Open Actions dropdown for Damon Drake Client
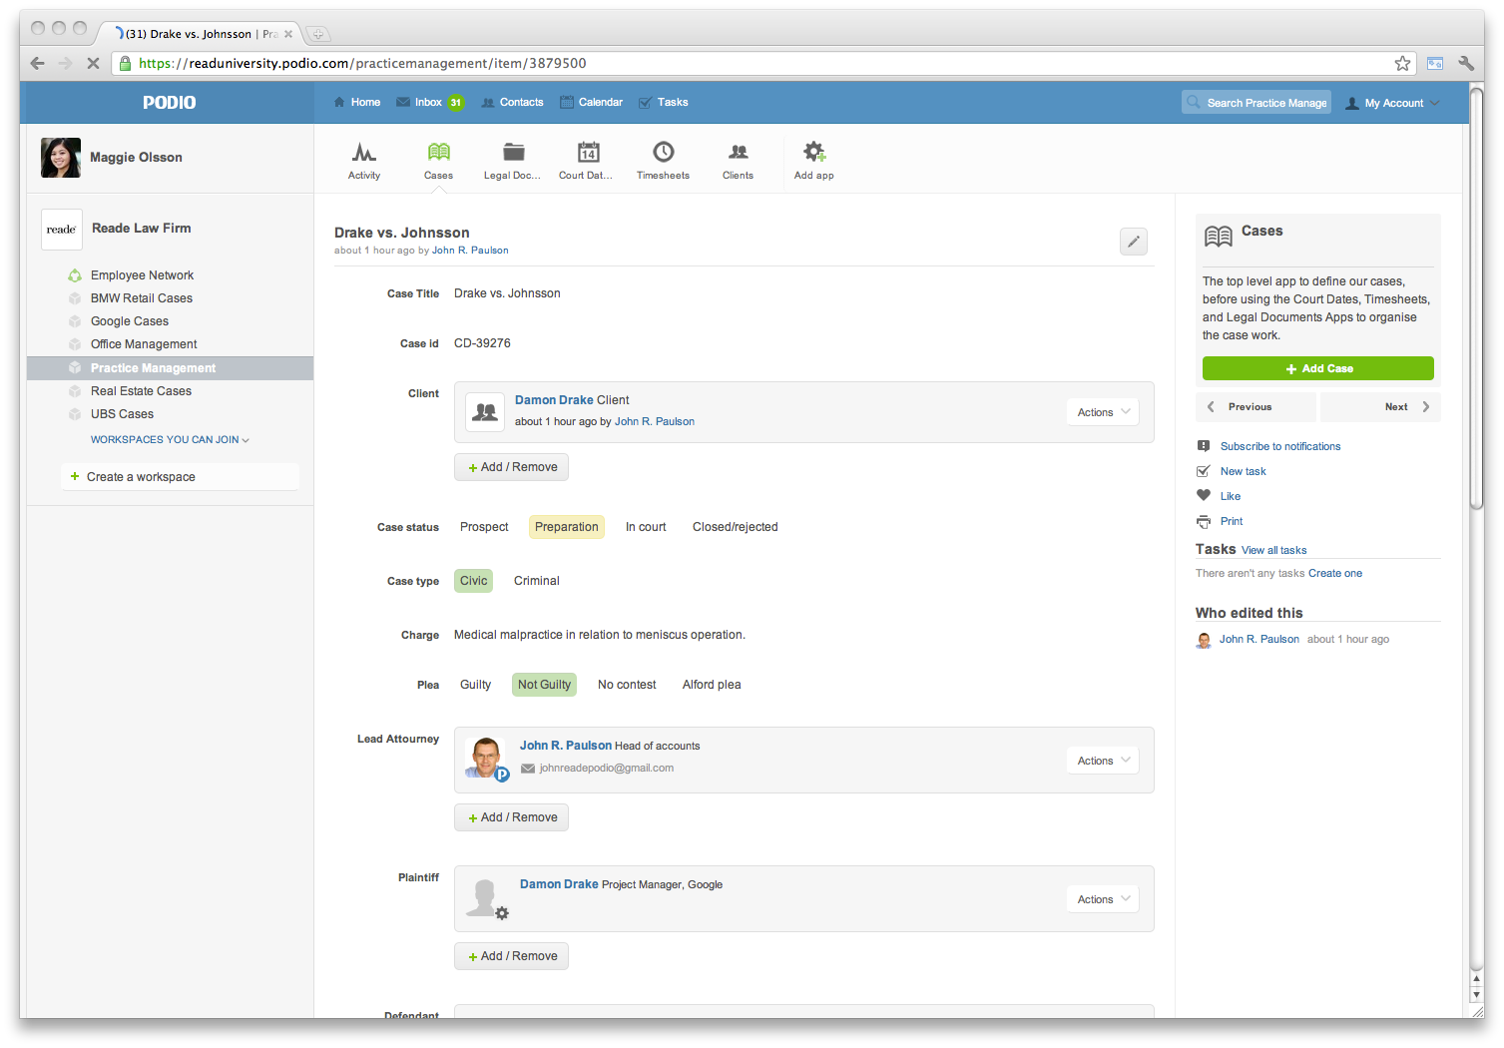1504x1048 pixels. pyautogui.click(x=1103, y=412)
